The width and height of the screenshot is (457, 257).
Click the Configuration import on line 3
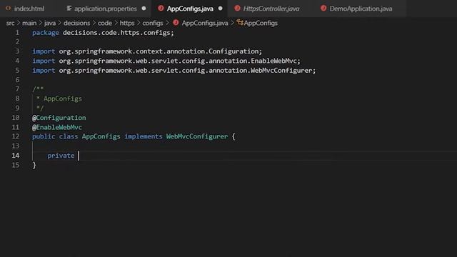point(160,51)
